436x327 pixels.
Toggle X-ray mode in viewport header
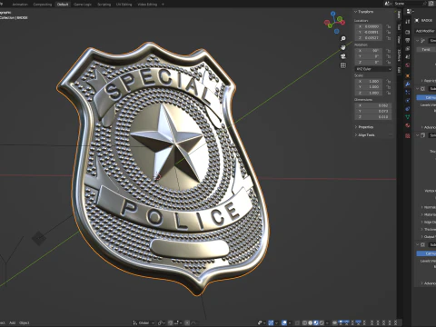297,322
